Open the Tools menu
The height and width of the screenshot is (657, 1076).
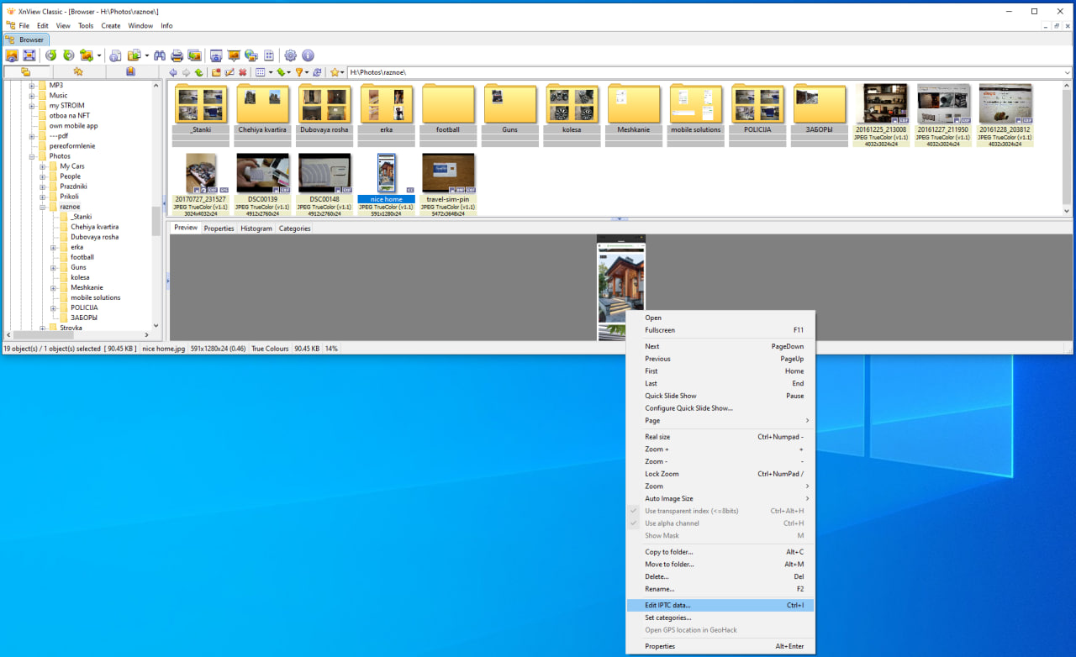86,25
